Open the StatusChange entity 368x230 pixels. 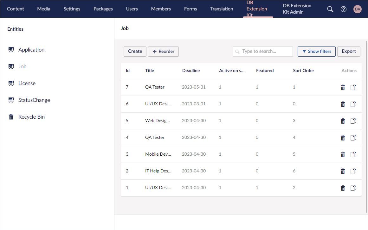tap(34, 100)
